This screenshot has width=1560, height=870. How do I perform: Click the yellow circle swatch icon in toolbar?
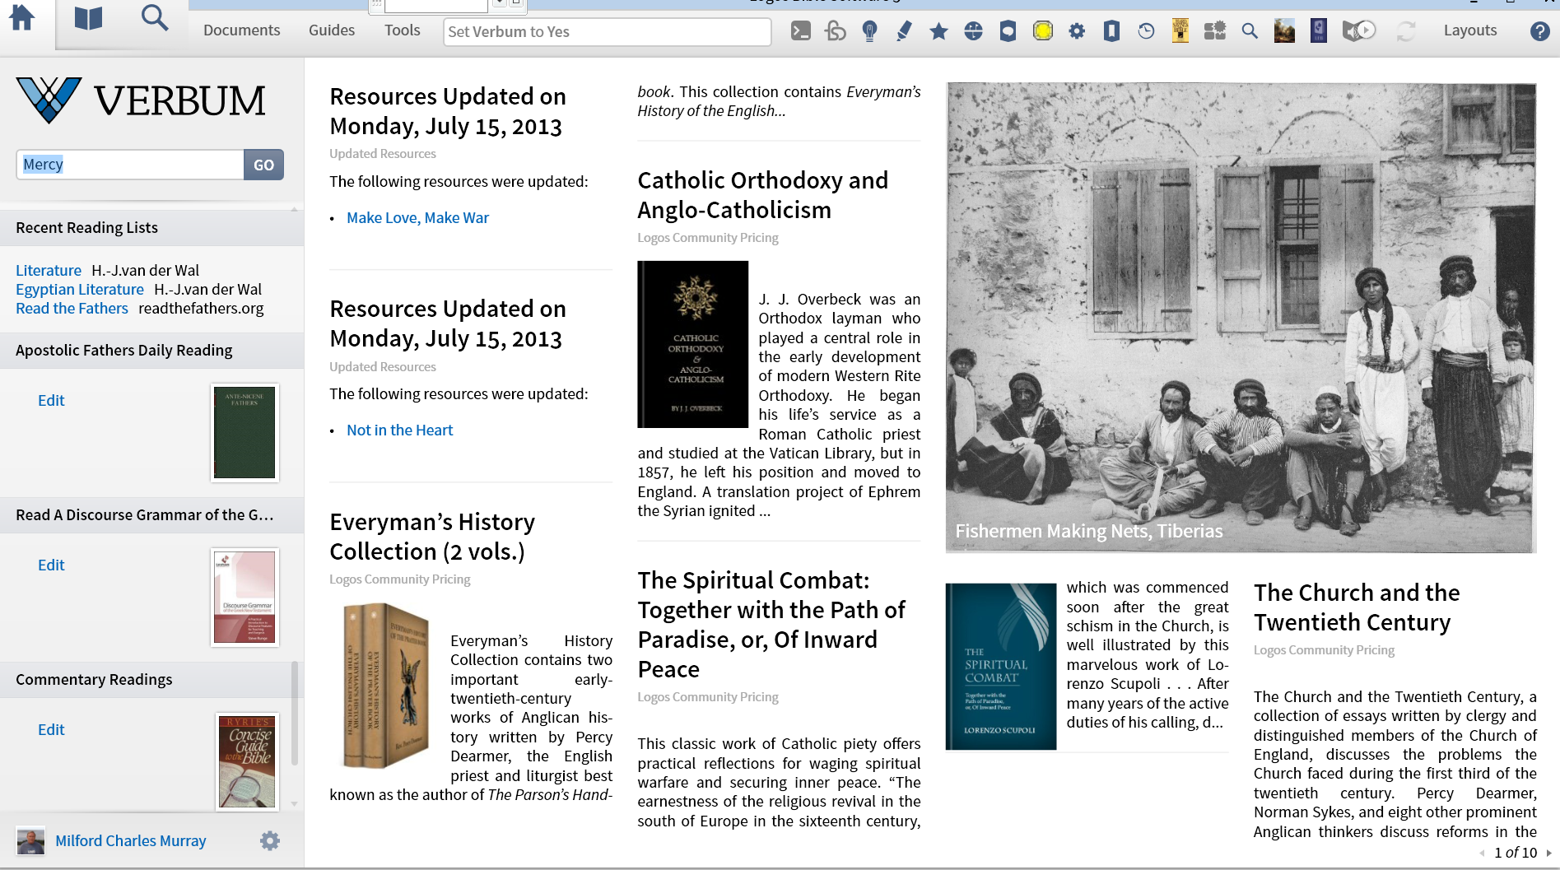pos(1042,31)
